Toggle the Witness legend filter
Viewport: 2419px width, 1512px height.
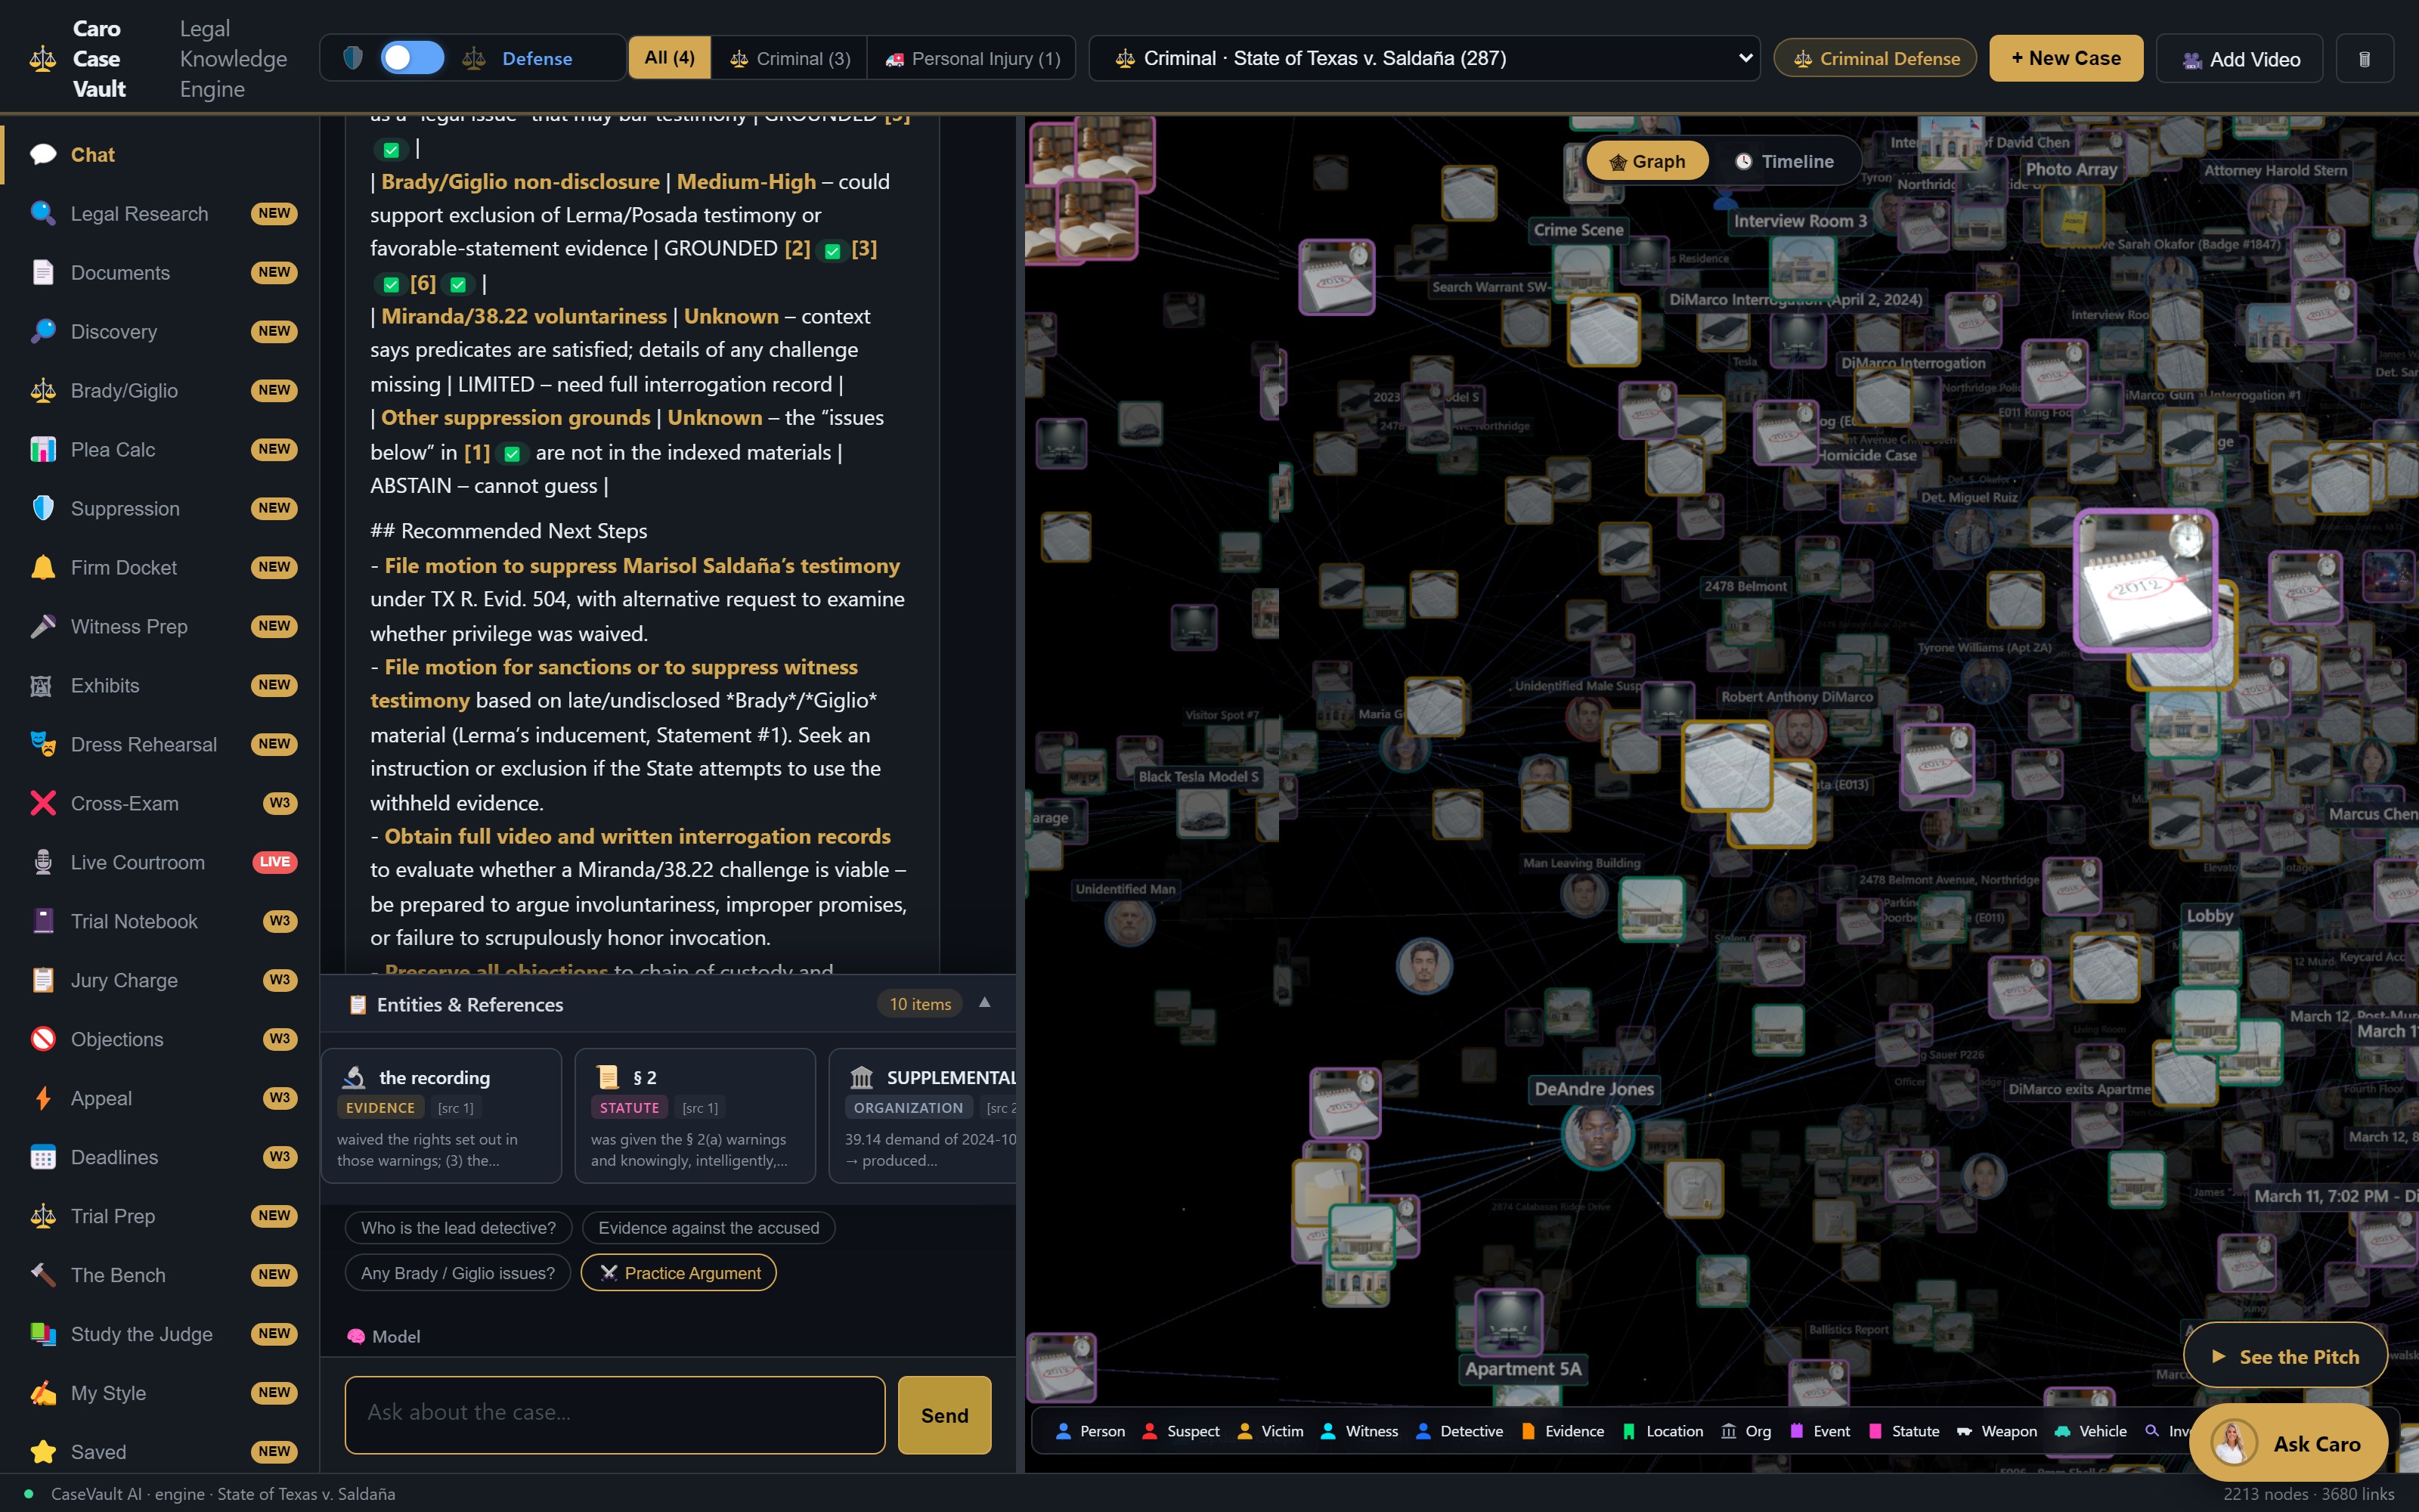pyautogui.click(x=1359, y=1431)
